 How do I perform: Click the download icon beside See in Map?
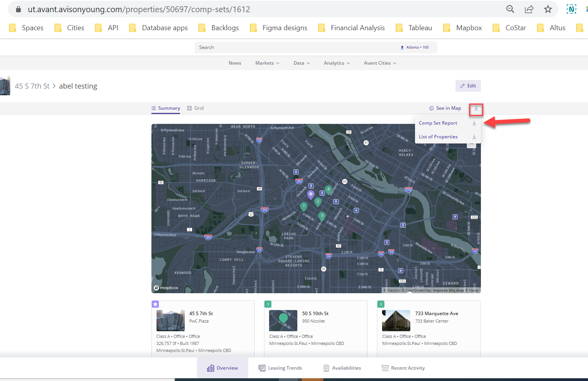[x=476, y=109]
